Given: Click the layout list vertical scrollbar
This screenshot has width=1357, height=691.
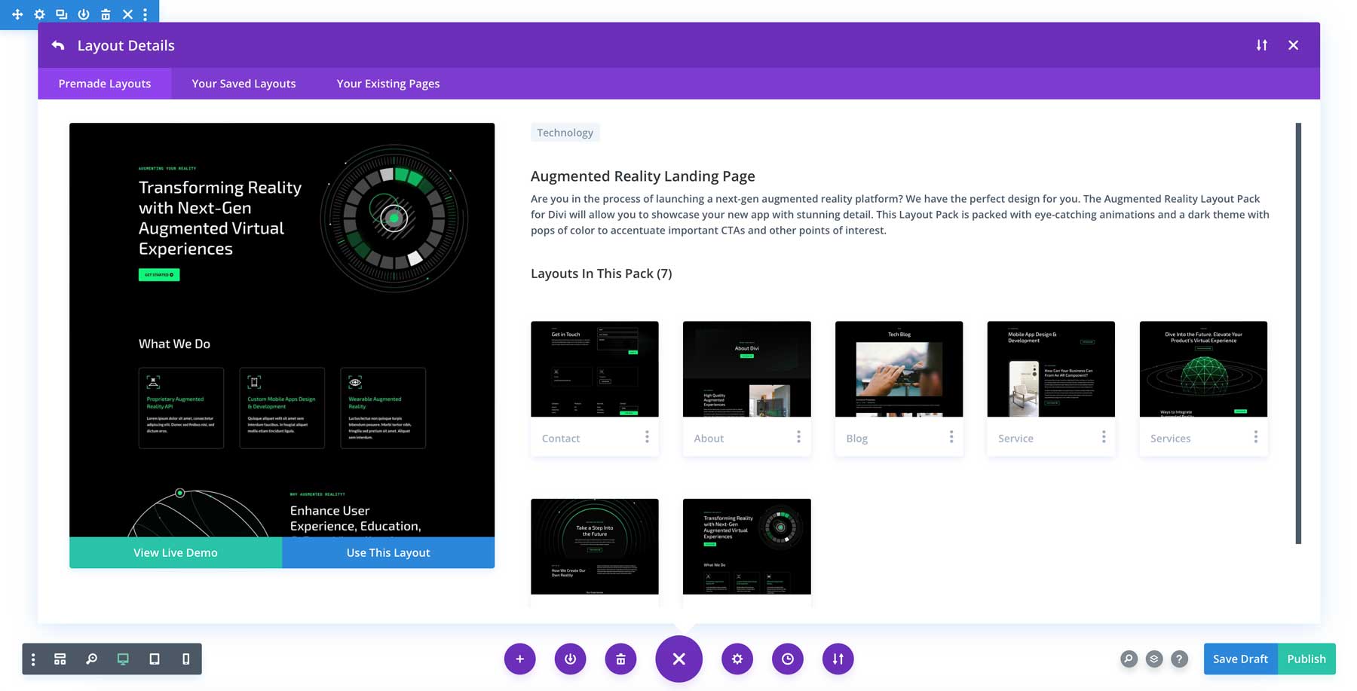Looking at the screenshot, I should (1298, 332).
